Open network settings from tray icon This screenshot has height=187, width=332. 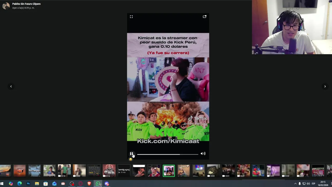click(x=304, y=184)
